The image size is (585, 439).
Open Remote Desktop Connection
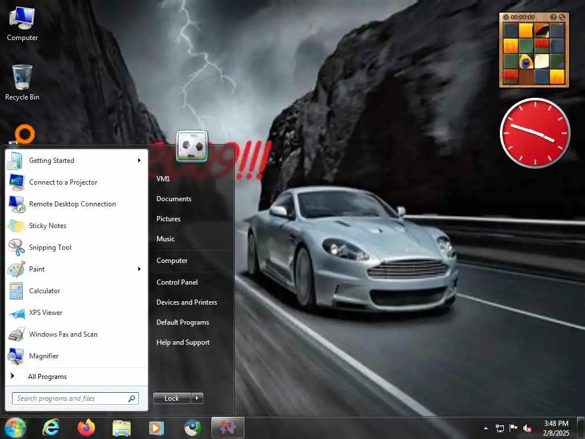click(77, 204)
